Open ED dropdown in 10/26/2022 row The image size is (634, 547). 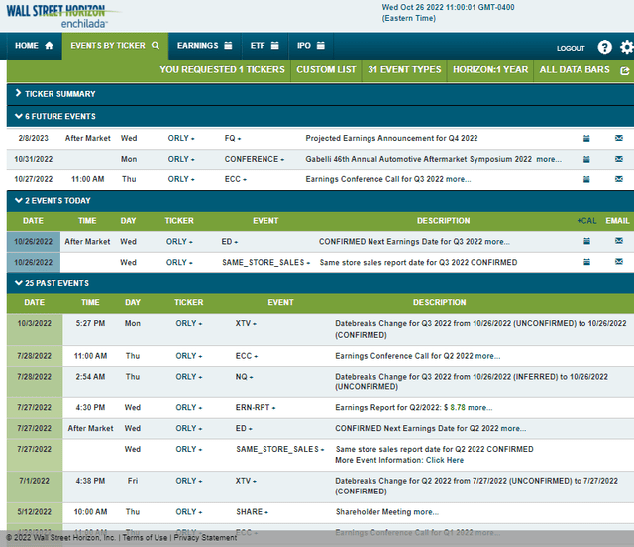pos(229,241)
